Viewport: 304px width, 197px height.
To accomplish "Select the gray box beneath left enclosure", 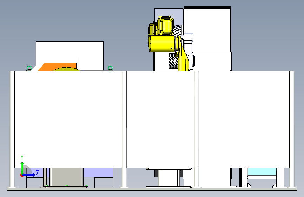I will [66, 177].
